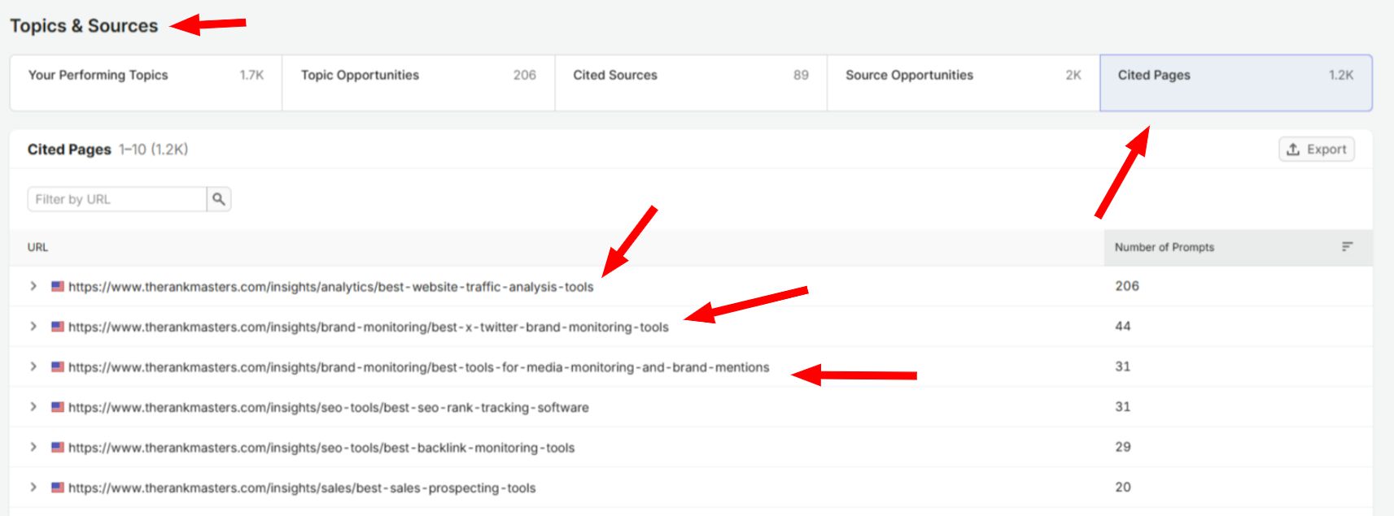The image size is (1394, 516).
Task: Open the best-seo-rank-tracking-software URL
Action: (x=329, y=407)
